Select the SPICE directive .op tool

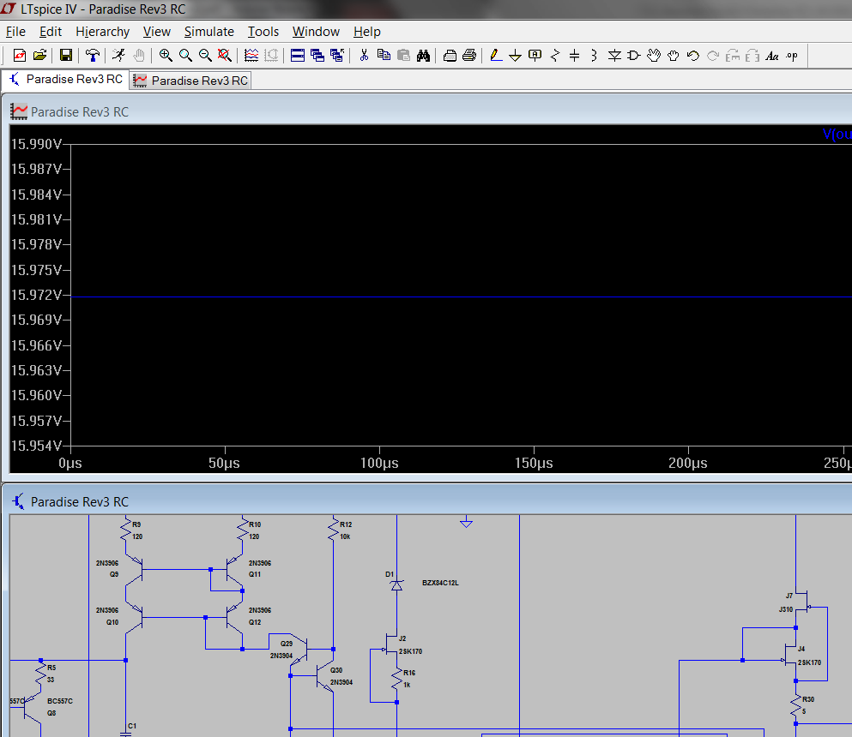792,56
